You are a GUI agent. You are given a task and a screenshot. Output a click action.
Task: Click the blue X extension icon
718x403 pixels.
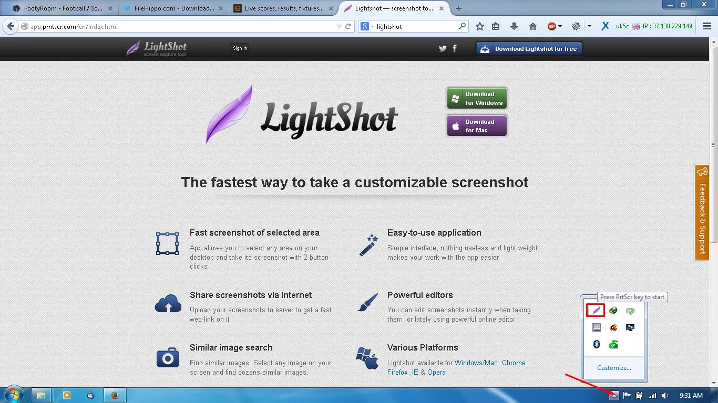click(605, 26)
